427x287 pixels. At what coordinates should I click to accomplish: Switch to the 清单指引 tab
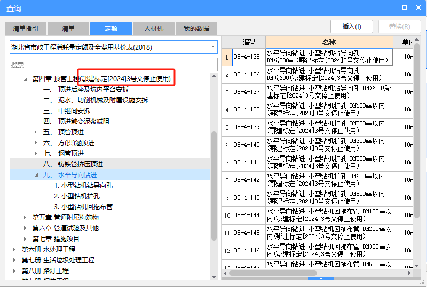[26, 29]
